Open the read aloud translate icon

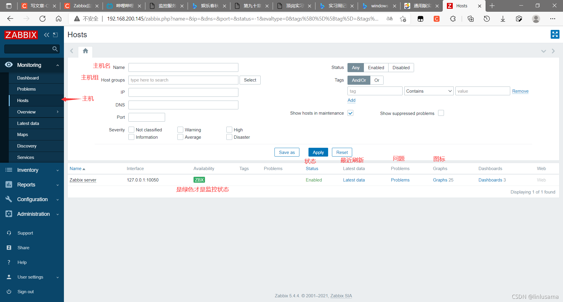point(389,19)
